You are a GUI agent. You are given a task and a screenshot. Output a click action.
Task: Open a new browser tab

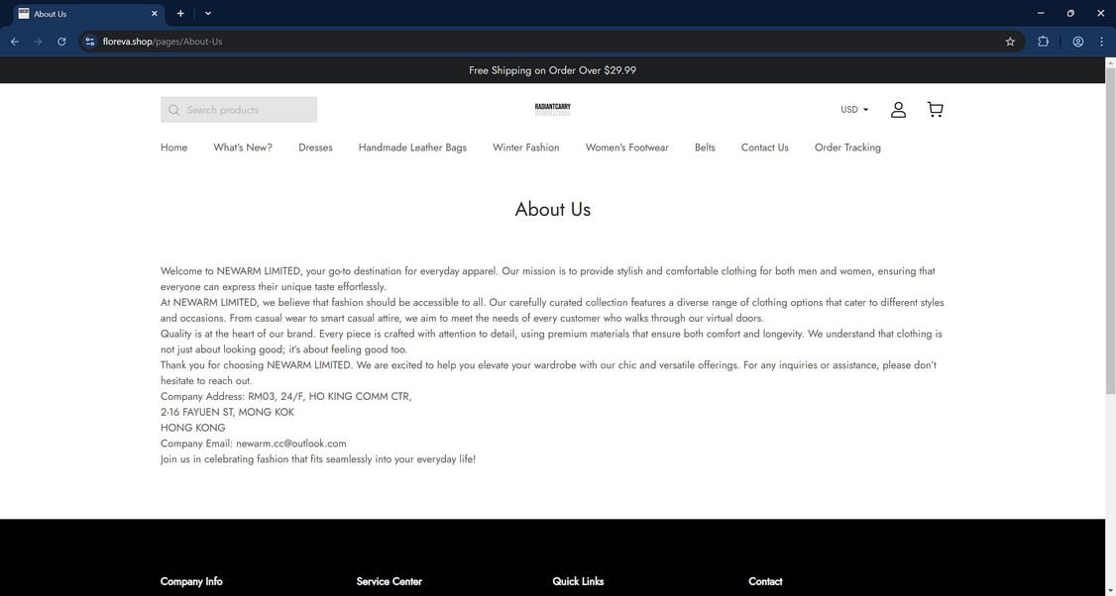(x=180, y=14)
